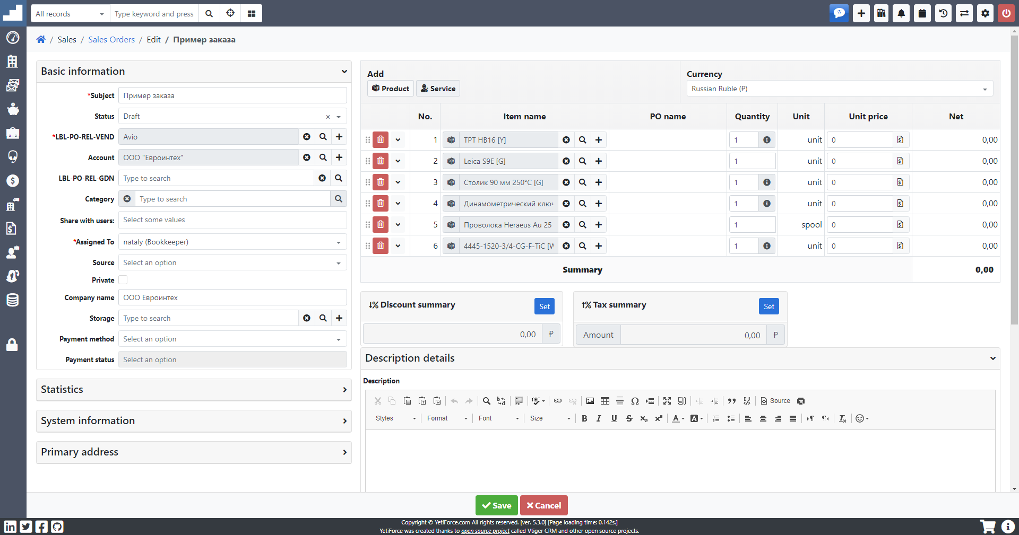Image resolution: width=1019 pixels, height=535 pixels.
Task: Collapse the Basic information panel
Action: point(194,71)
